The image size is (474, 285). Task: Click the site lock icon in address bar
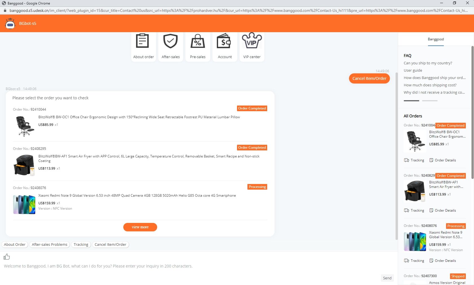[5, 10]
